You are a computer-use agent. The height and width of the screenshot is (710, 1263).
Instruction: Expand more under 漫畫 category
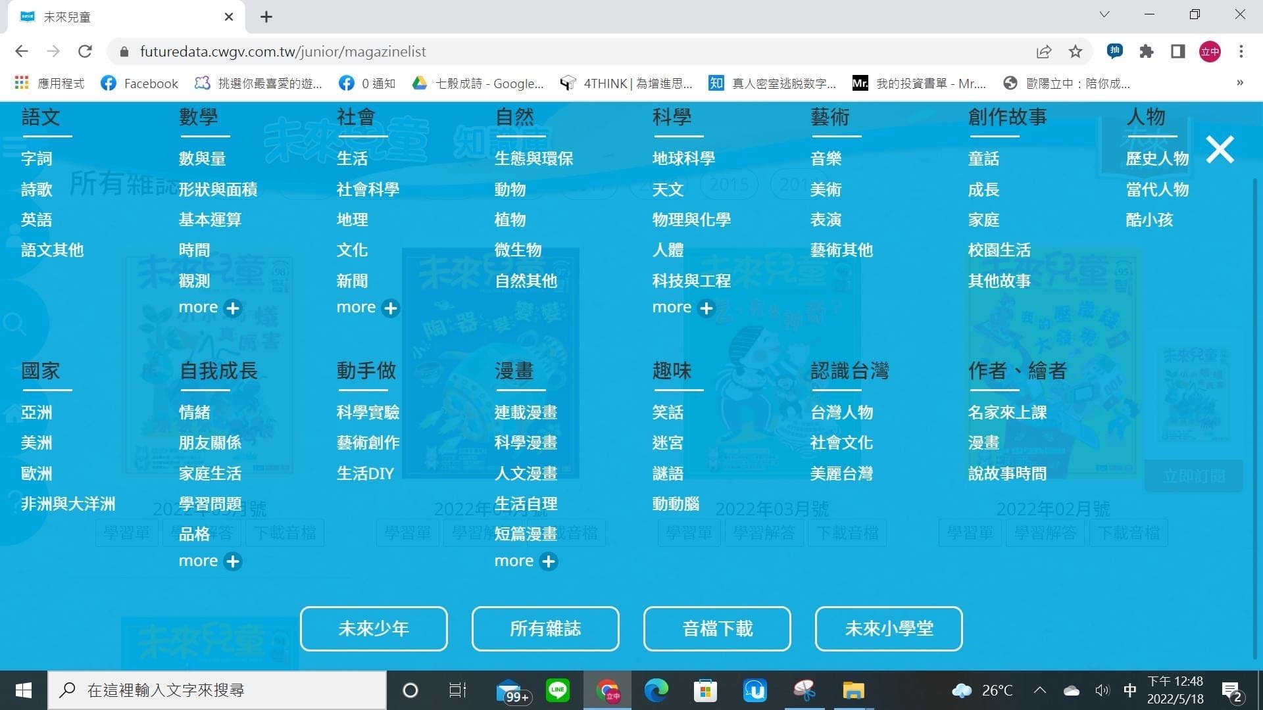click(526, 561)
